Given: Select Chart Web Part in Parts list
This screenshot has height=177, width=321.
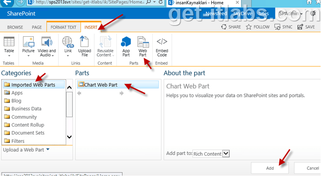Looking at the screenshot, I should click(118, 85).
